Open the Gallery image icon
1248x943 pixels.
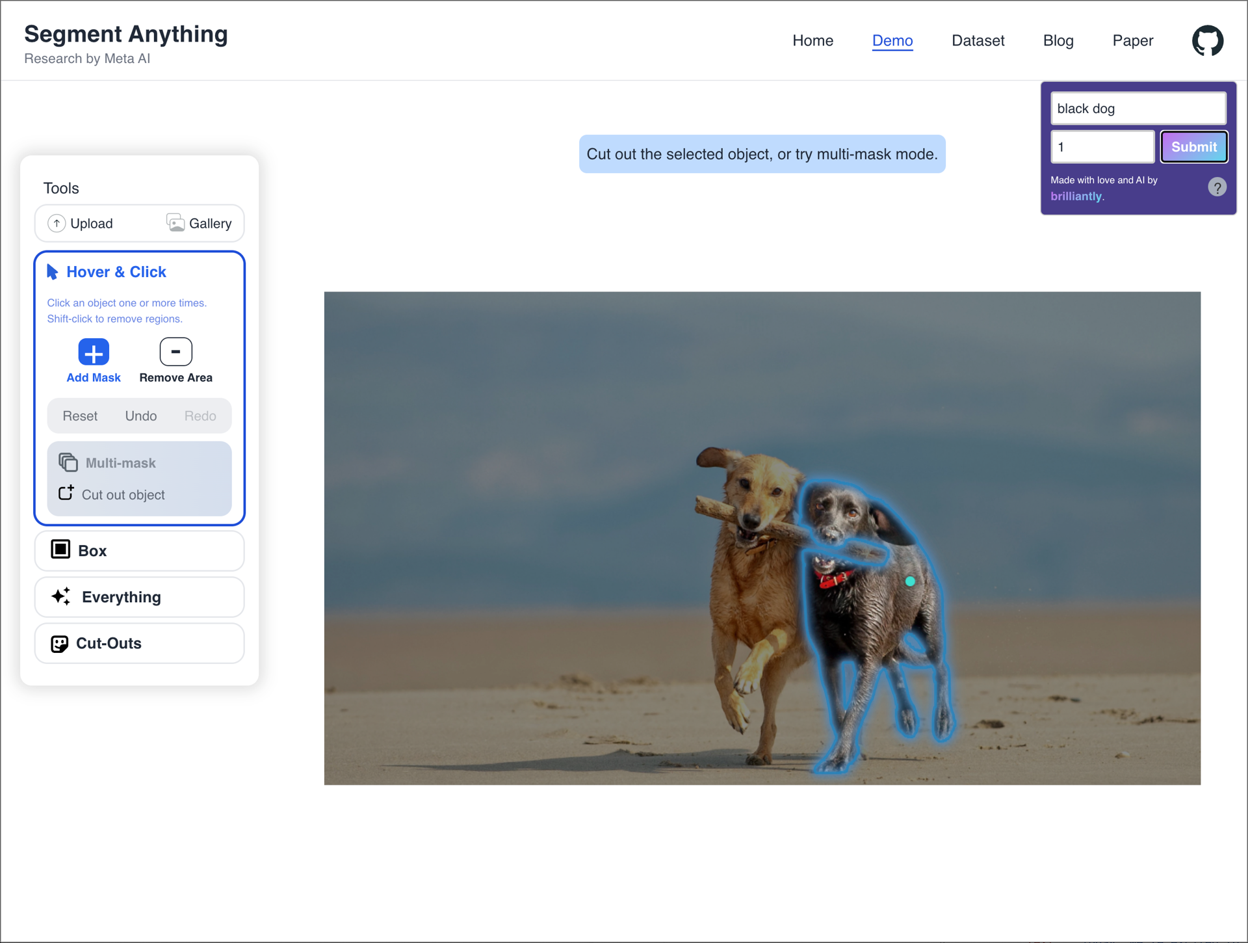(x=175, y=223)
